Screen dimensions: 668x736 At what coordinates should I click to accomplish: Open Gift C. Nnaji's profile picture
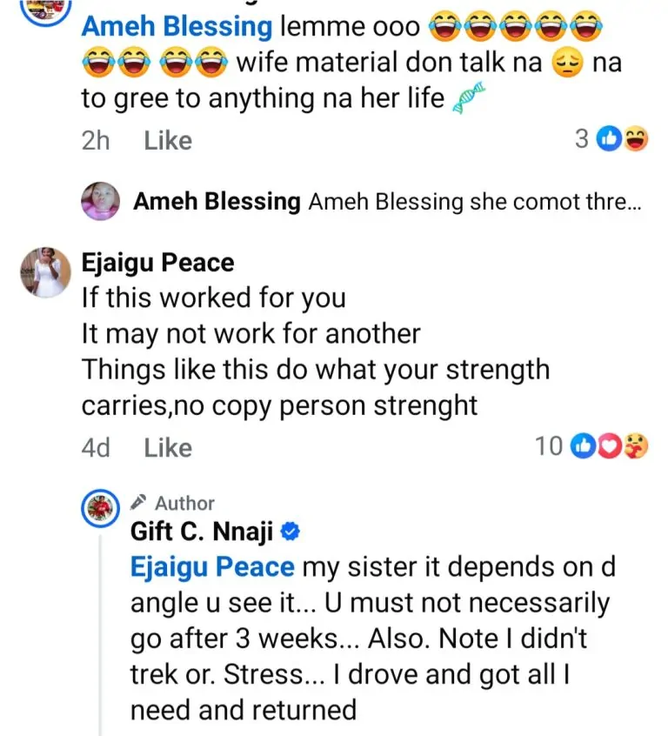pos(100,509)
